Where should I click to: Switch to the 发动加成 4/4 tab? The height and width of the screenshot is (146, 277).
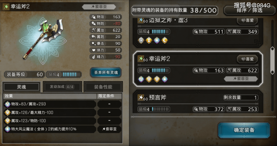[x=62, y=87]
